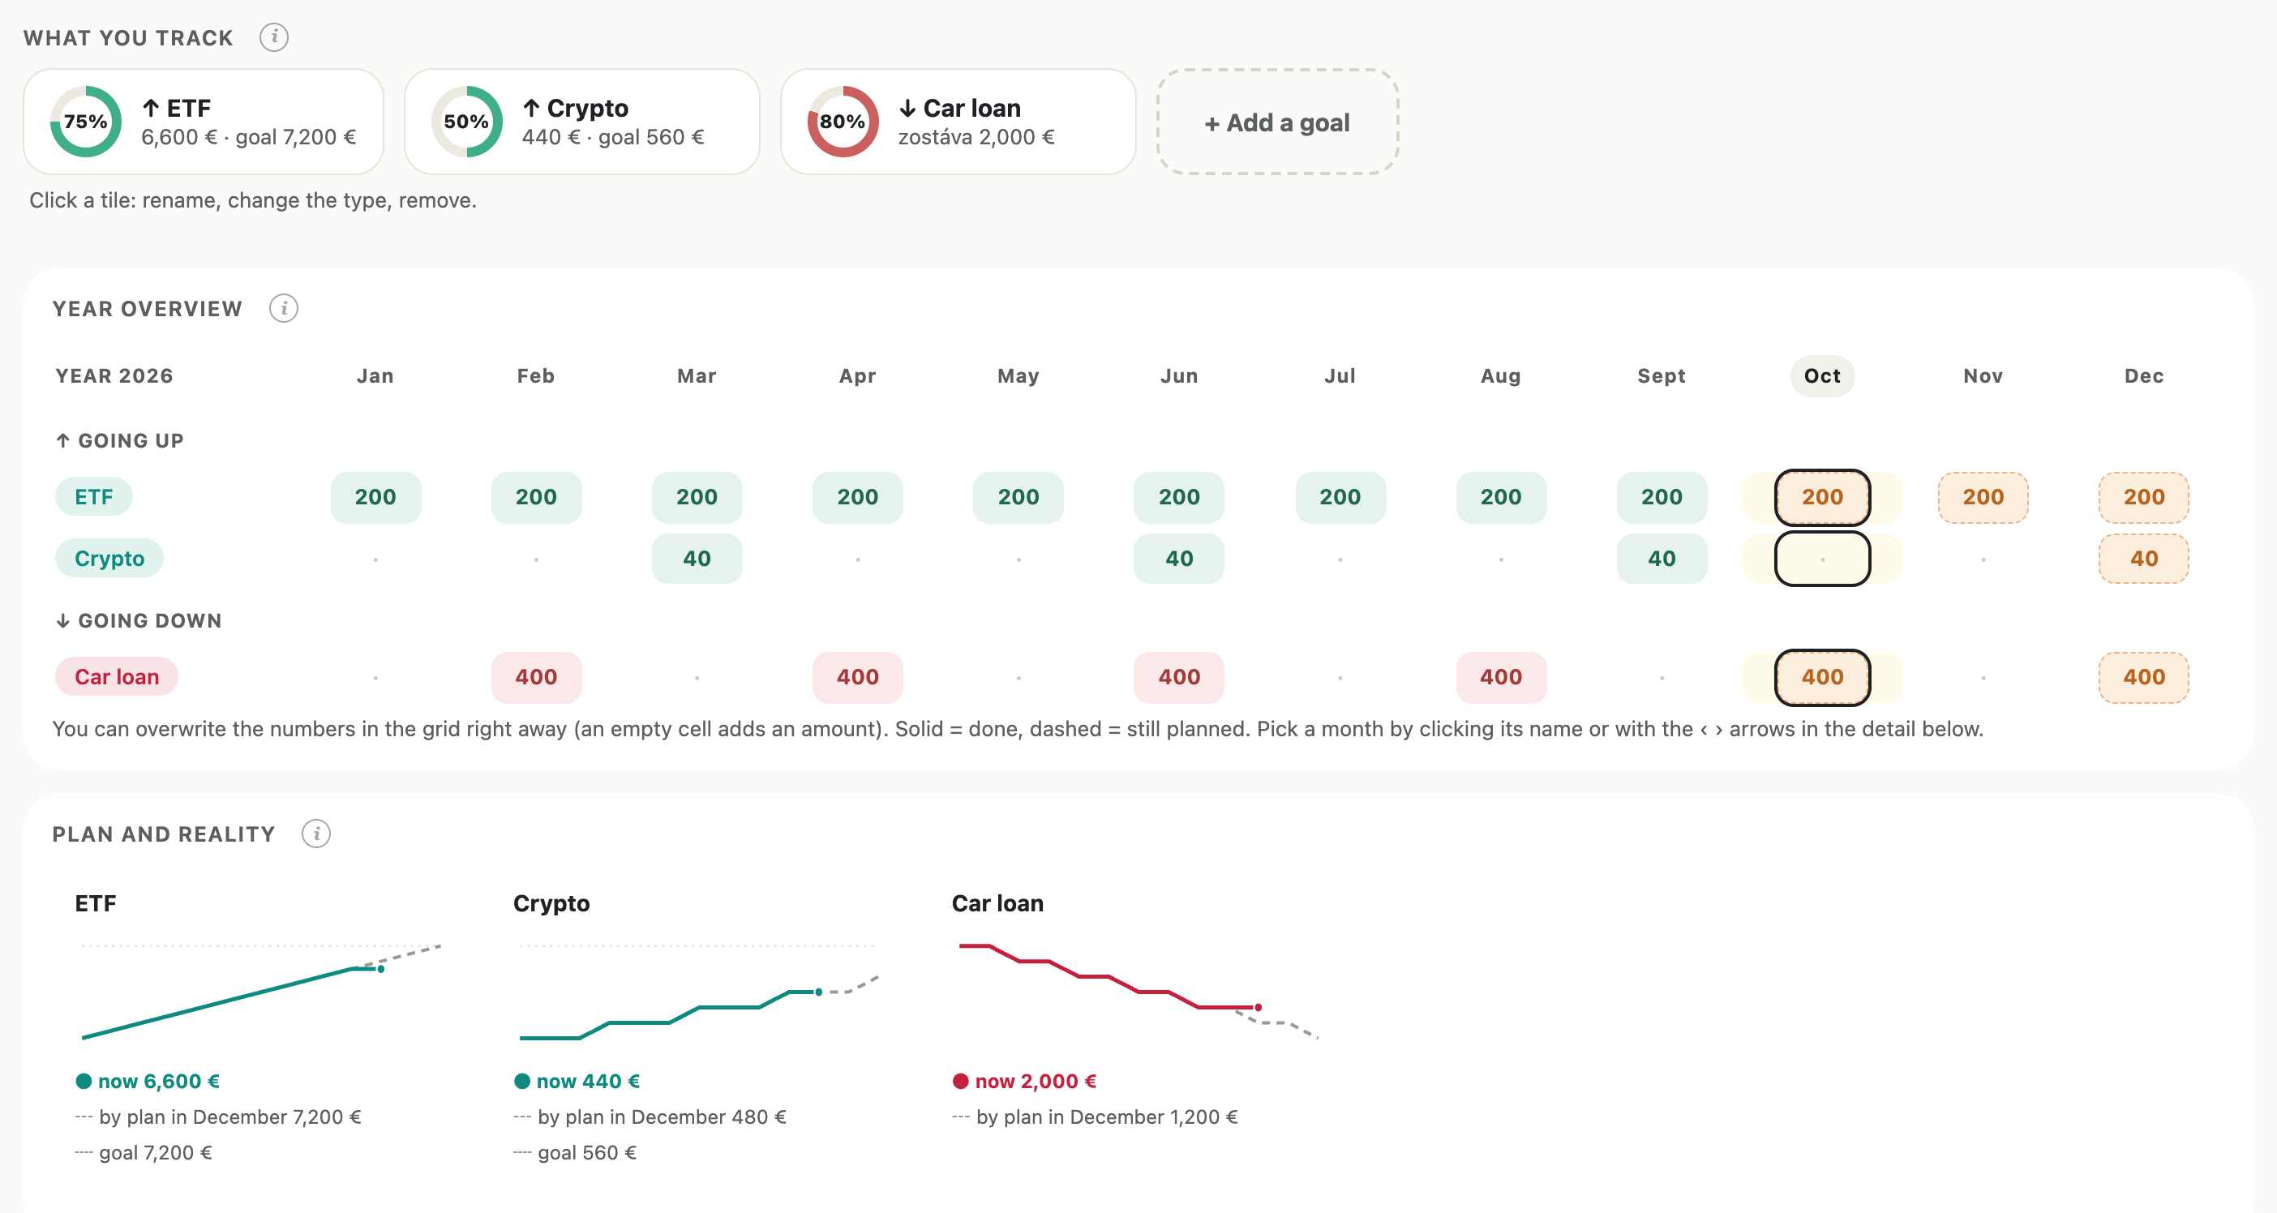
Task: Select the Jul month header
Action: (1341, 375)
